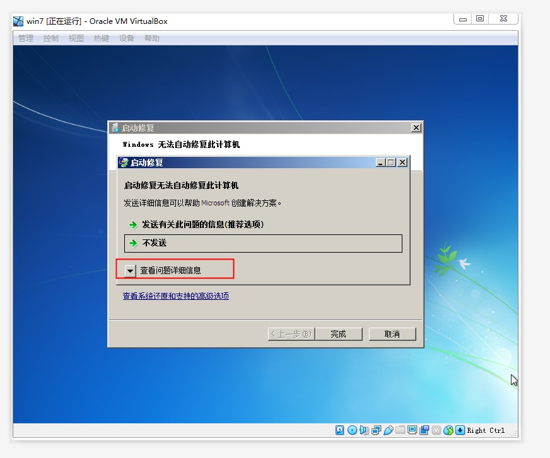Click the 查看问题详细信息 label

pos(170,270)
